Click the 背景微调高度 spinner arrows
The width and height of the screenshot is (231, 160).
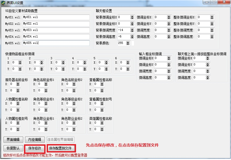coord(132,37)
